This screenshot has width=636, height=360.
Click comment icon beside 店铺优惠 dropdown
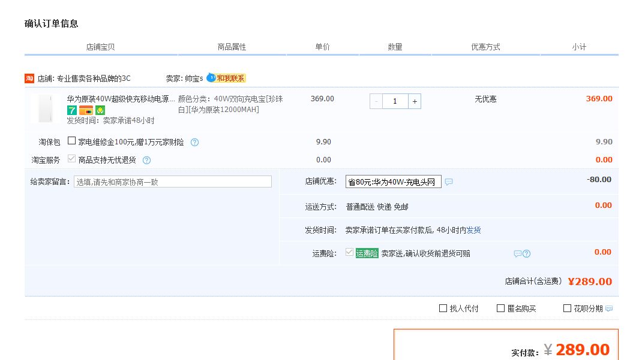coord(449,182)
